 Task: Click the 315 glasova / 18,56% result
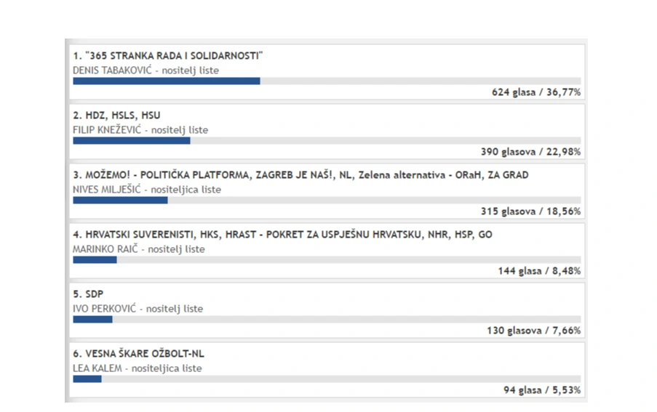coord(531,211)
